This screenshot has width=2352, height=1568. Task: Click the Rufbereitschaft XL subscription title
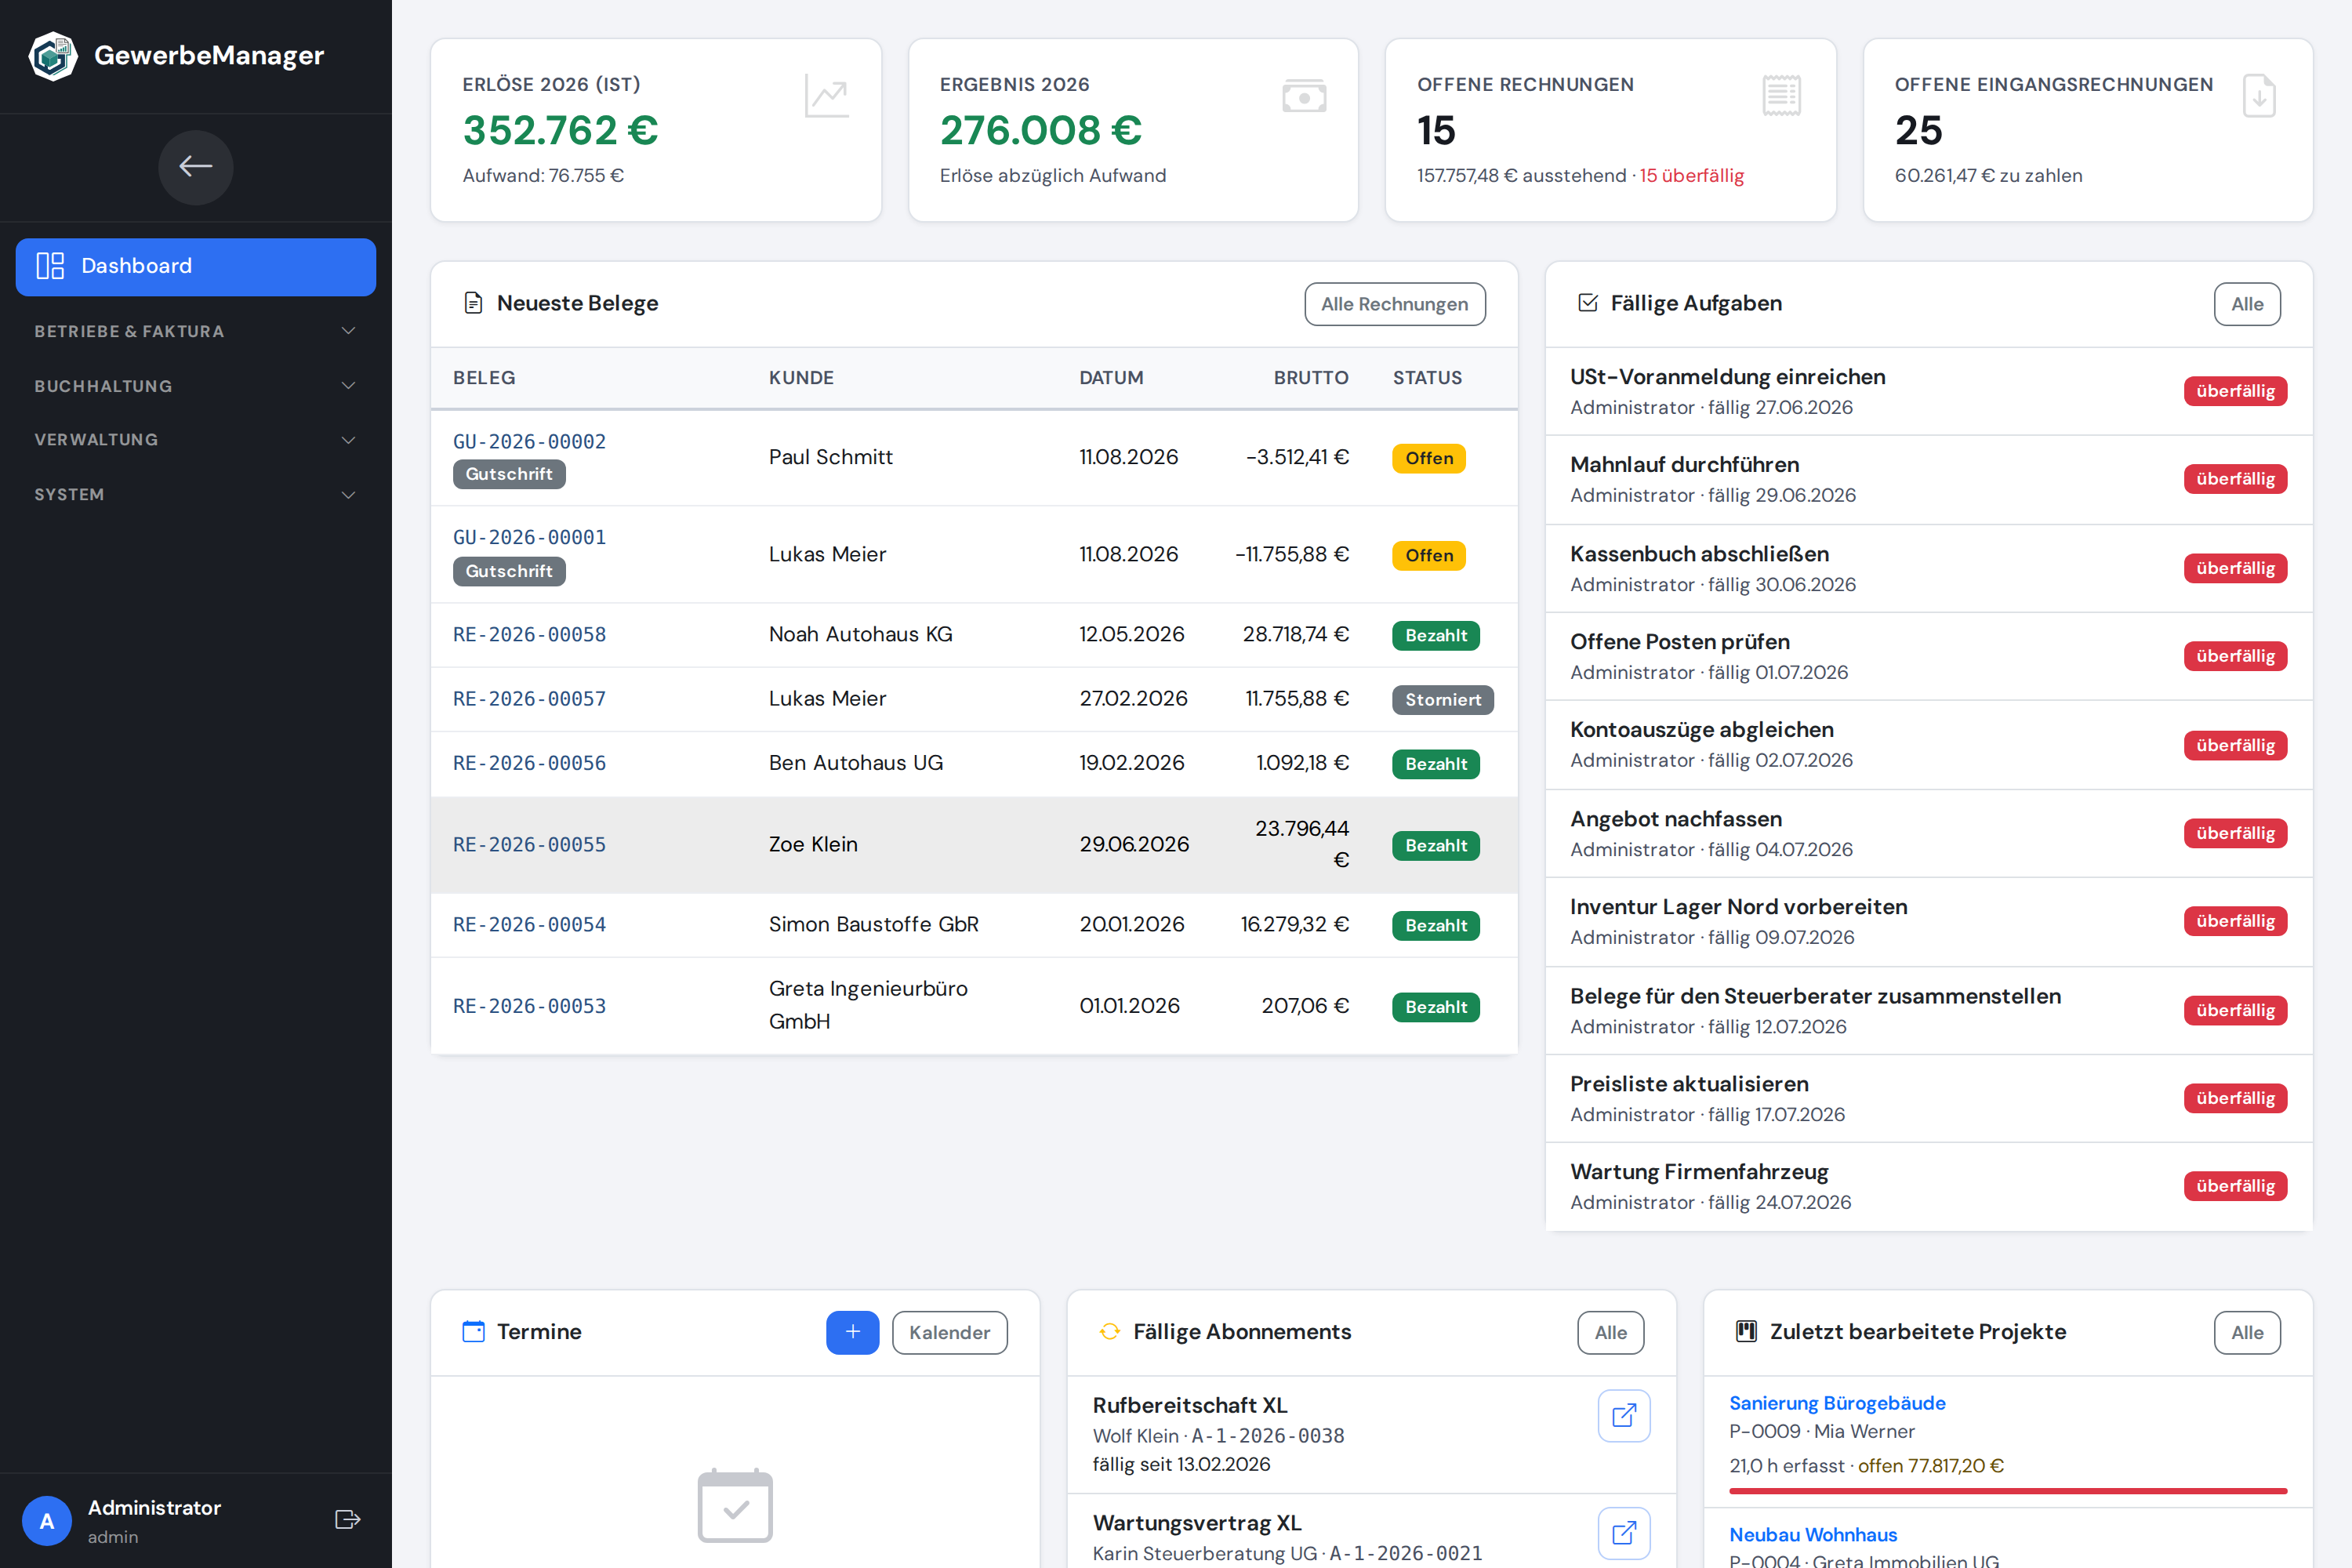point(1190,1405)
